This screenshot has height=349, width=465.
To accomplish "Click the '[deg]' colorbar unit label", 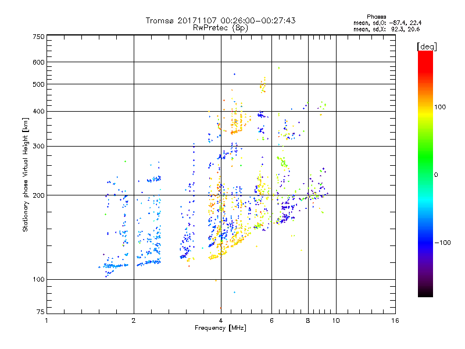I will pos(427,47).
